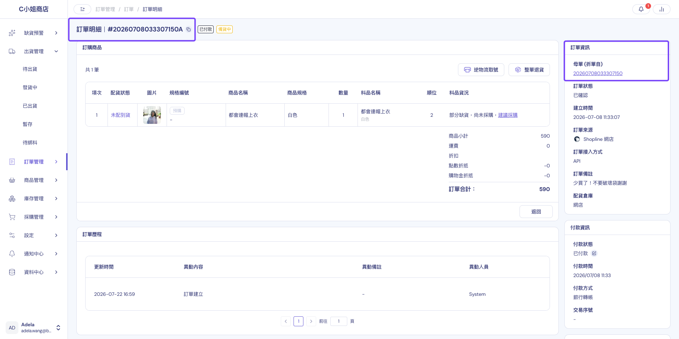Open parent order link 20260708033307150

(x=598, y=73)
